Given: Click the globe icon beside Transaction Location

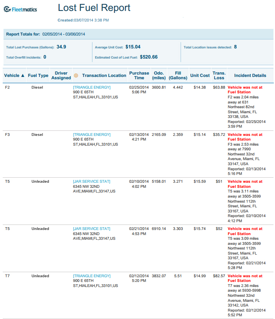Looking at the screenshot, I should [x=76, y=75].
